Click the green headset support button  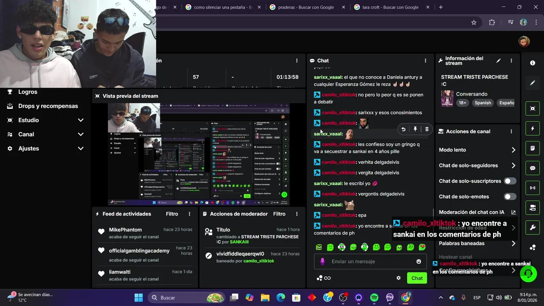point(528,274)
